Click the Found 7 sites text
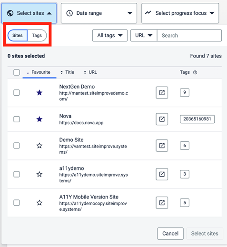This screenshot has width=227, height=247. pos(206,56)
